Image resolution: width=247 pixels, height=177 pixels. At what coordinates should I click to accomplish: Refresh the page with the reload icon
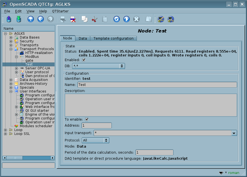116,19
